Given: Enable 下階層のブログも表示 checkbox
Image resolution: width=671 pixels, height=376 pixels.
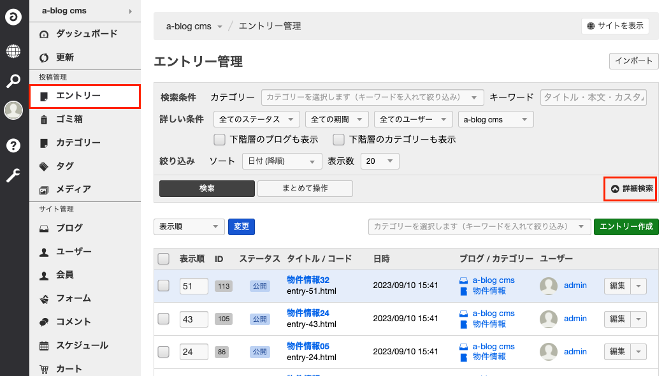Looking at the screenshot, I should tap(220, 140).
